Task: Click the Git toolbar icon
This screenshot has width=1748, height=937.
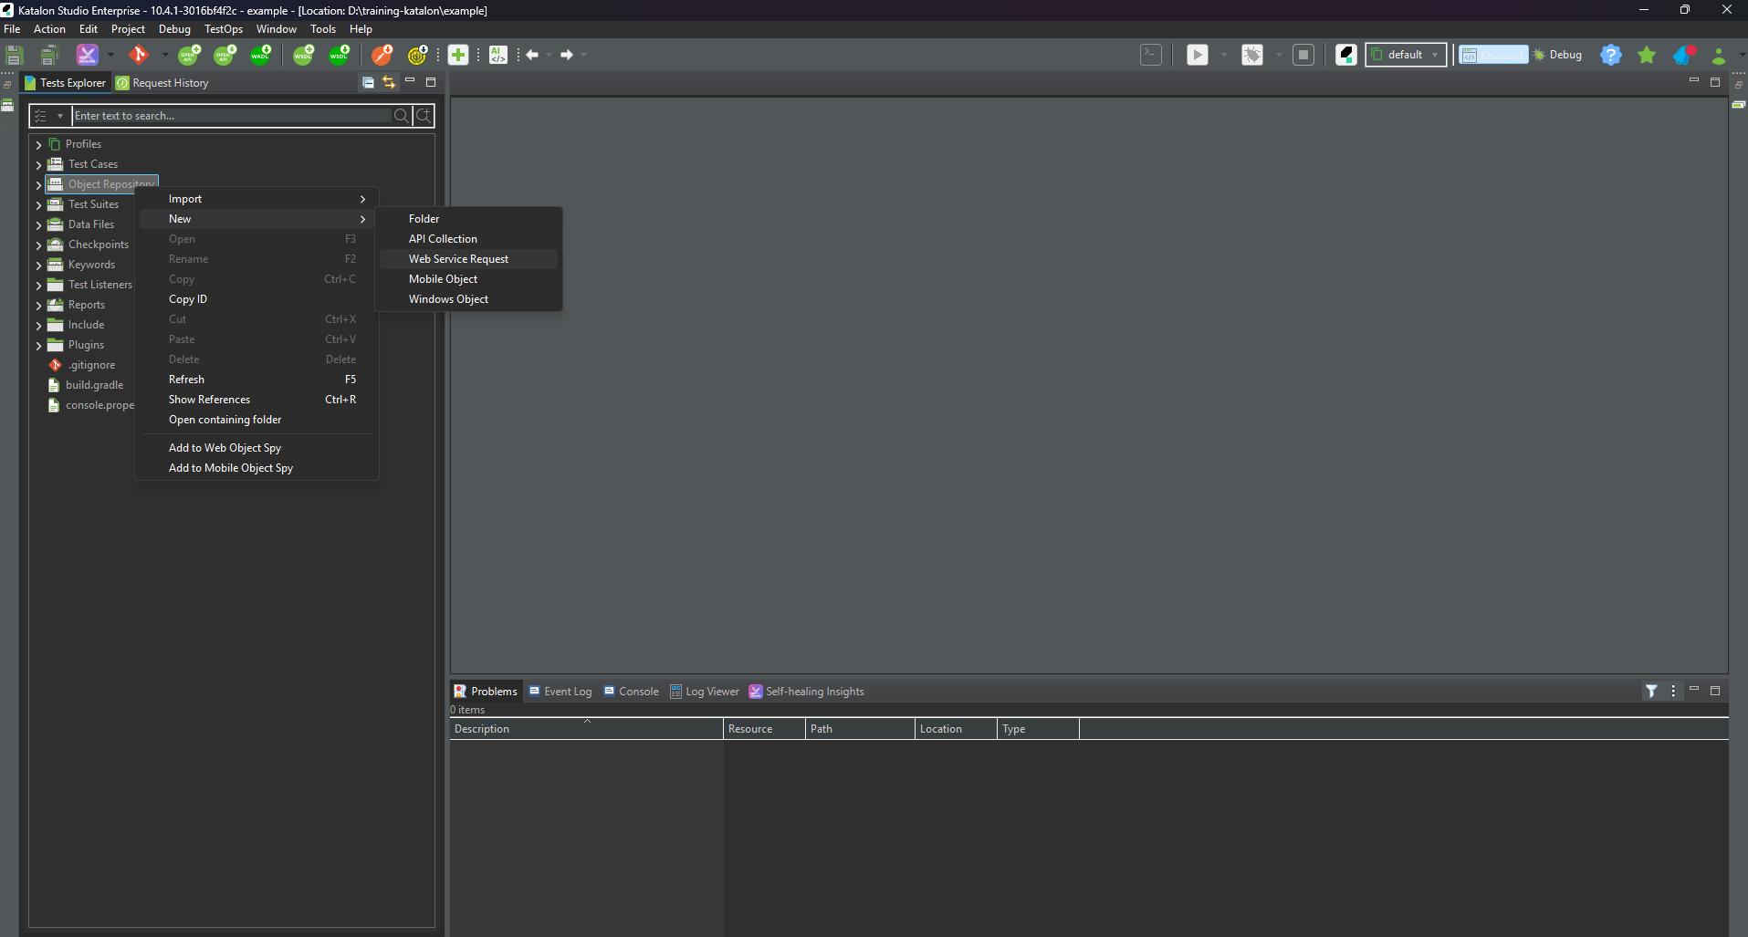Action: click(x=139, y=55)
